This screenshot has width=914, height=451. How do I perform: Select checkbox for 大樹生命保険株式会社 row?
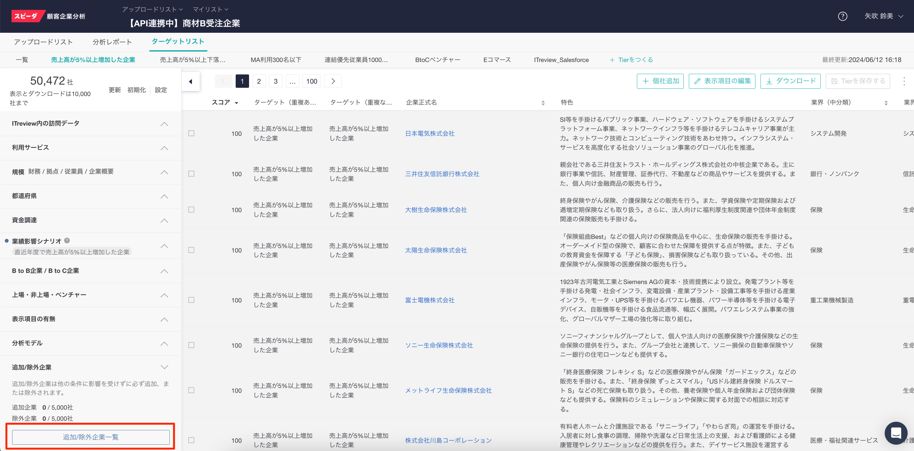point(191,210)
